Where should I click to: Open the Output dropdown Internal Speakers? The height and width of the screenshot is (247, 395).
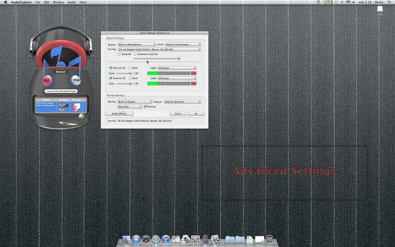pyautogui.click(x=182, y=102)
